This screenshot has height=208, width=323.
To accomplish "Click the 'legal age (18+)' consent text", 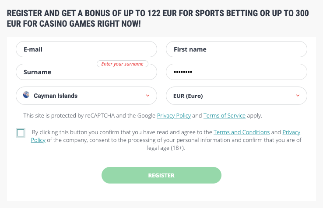I will (x=166, y=148).
